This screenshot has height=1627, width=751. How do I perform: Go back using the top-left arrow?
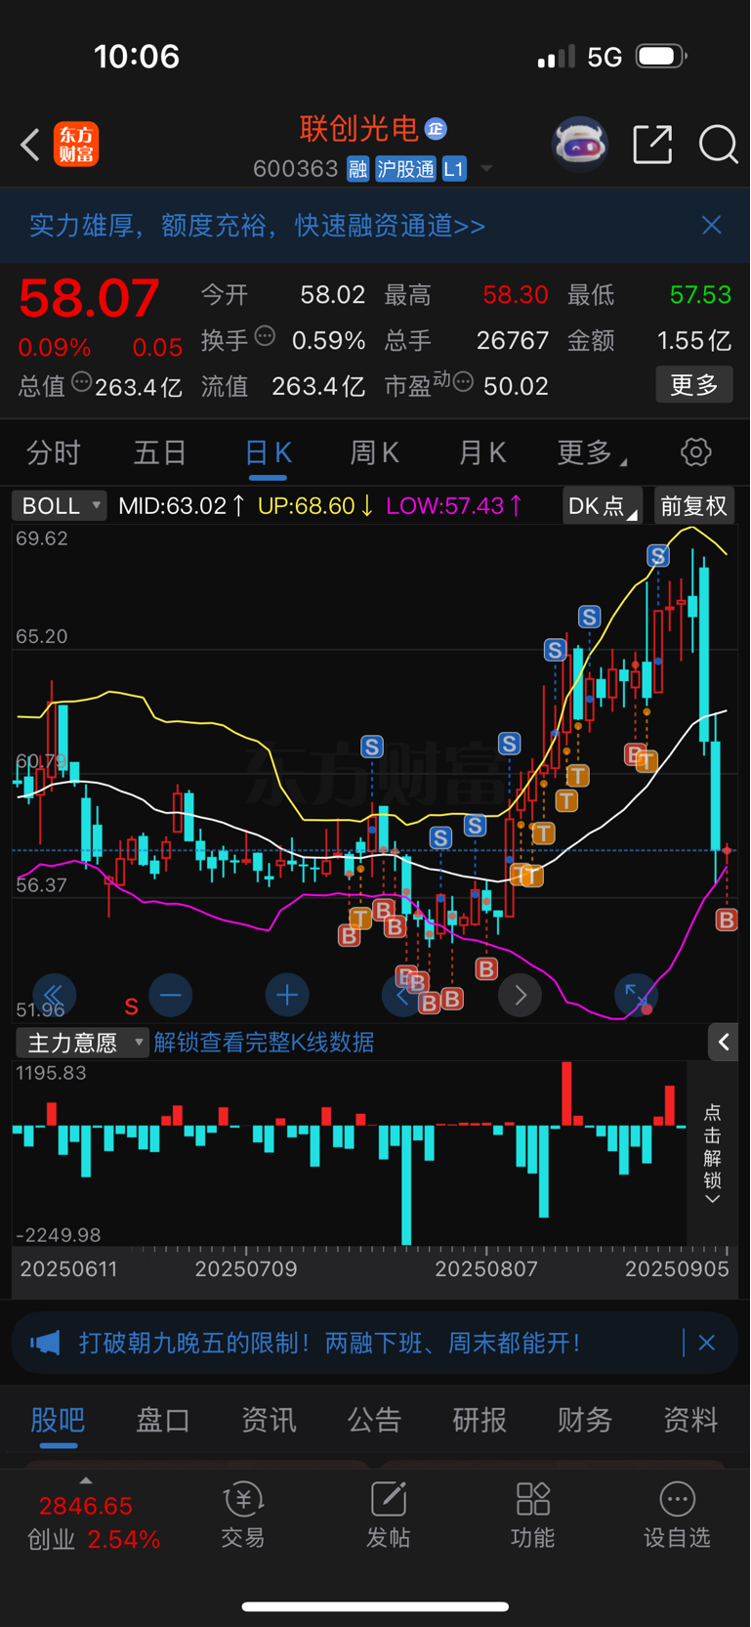coord(30,145)
